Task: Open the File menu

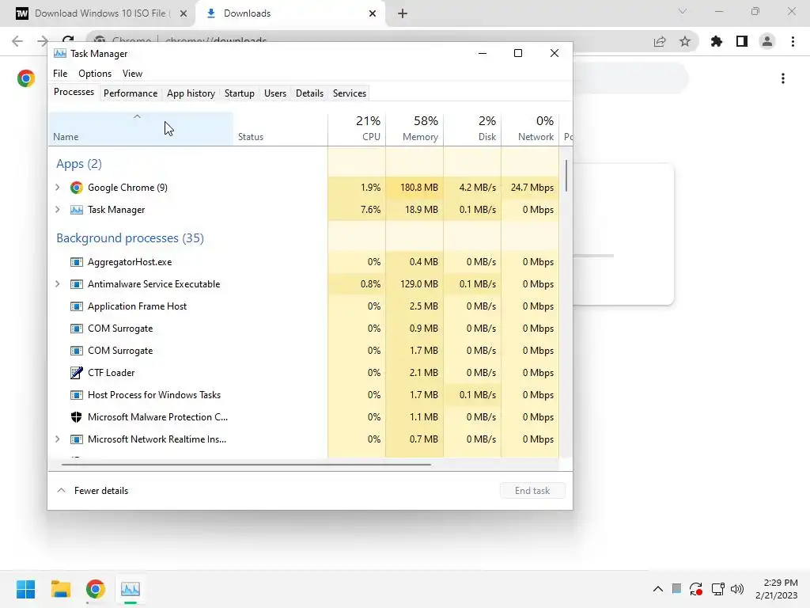Action: 60,74
